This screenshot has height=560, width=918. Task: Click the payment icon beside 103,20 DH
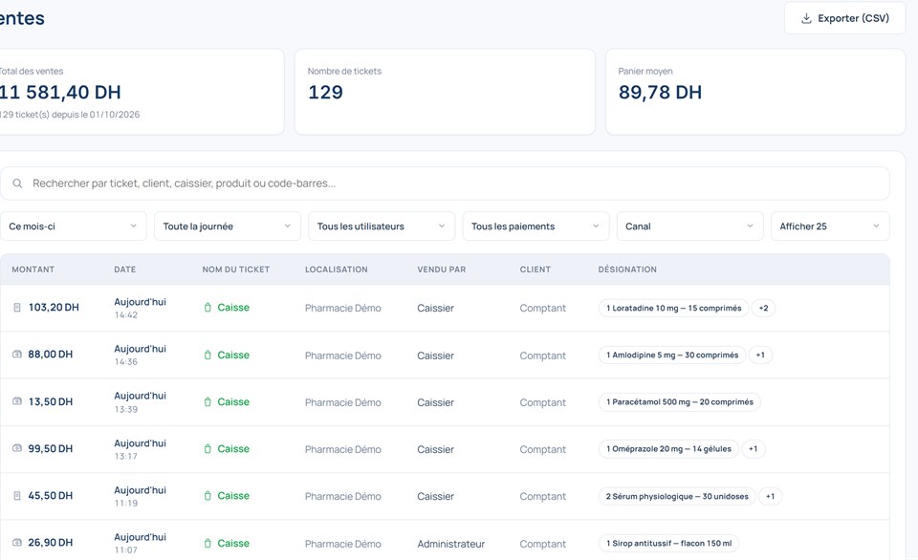(17, 307)
